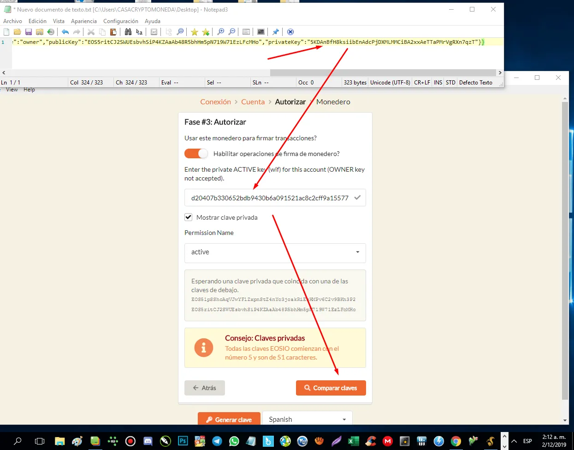Click the first EOS public key line
The image size is (574, 450).
click(x=273, y=300)
